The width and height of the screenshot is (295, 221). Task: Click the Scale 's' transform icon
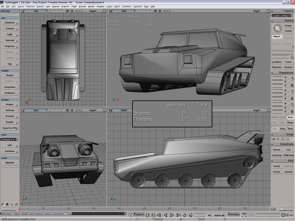[x=292, y=78]
